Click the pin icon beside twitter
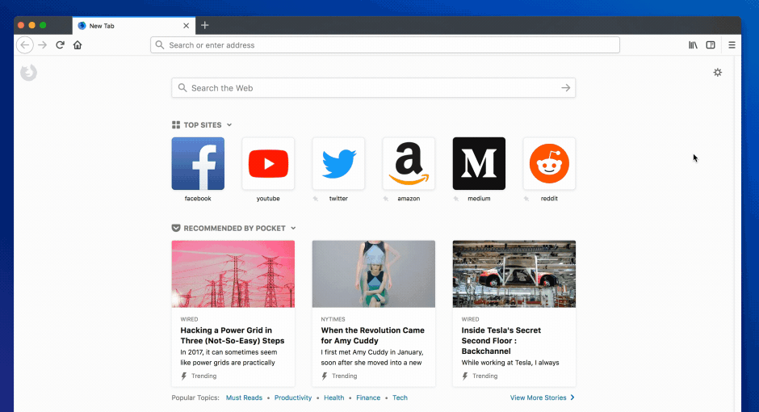Image resolution: width=759 pixels, height=412 pixels. [316, 199]
